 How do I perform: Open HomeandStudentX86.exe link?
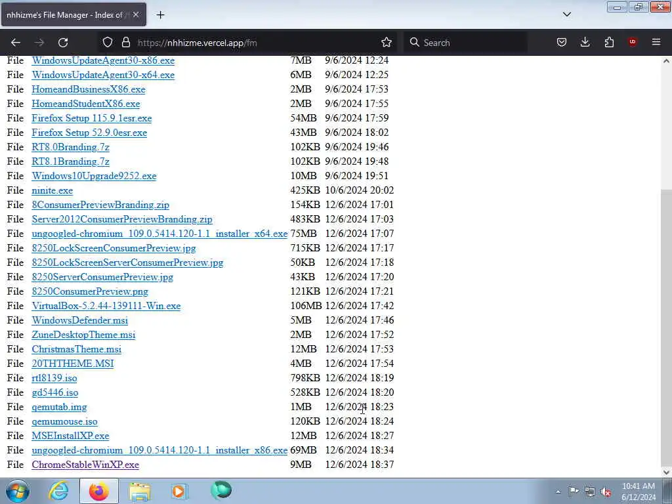86,104
